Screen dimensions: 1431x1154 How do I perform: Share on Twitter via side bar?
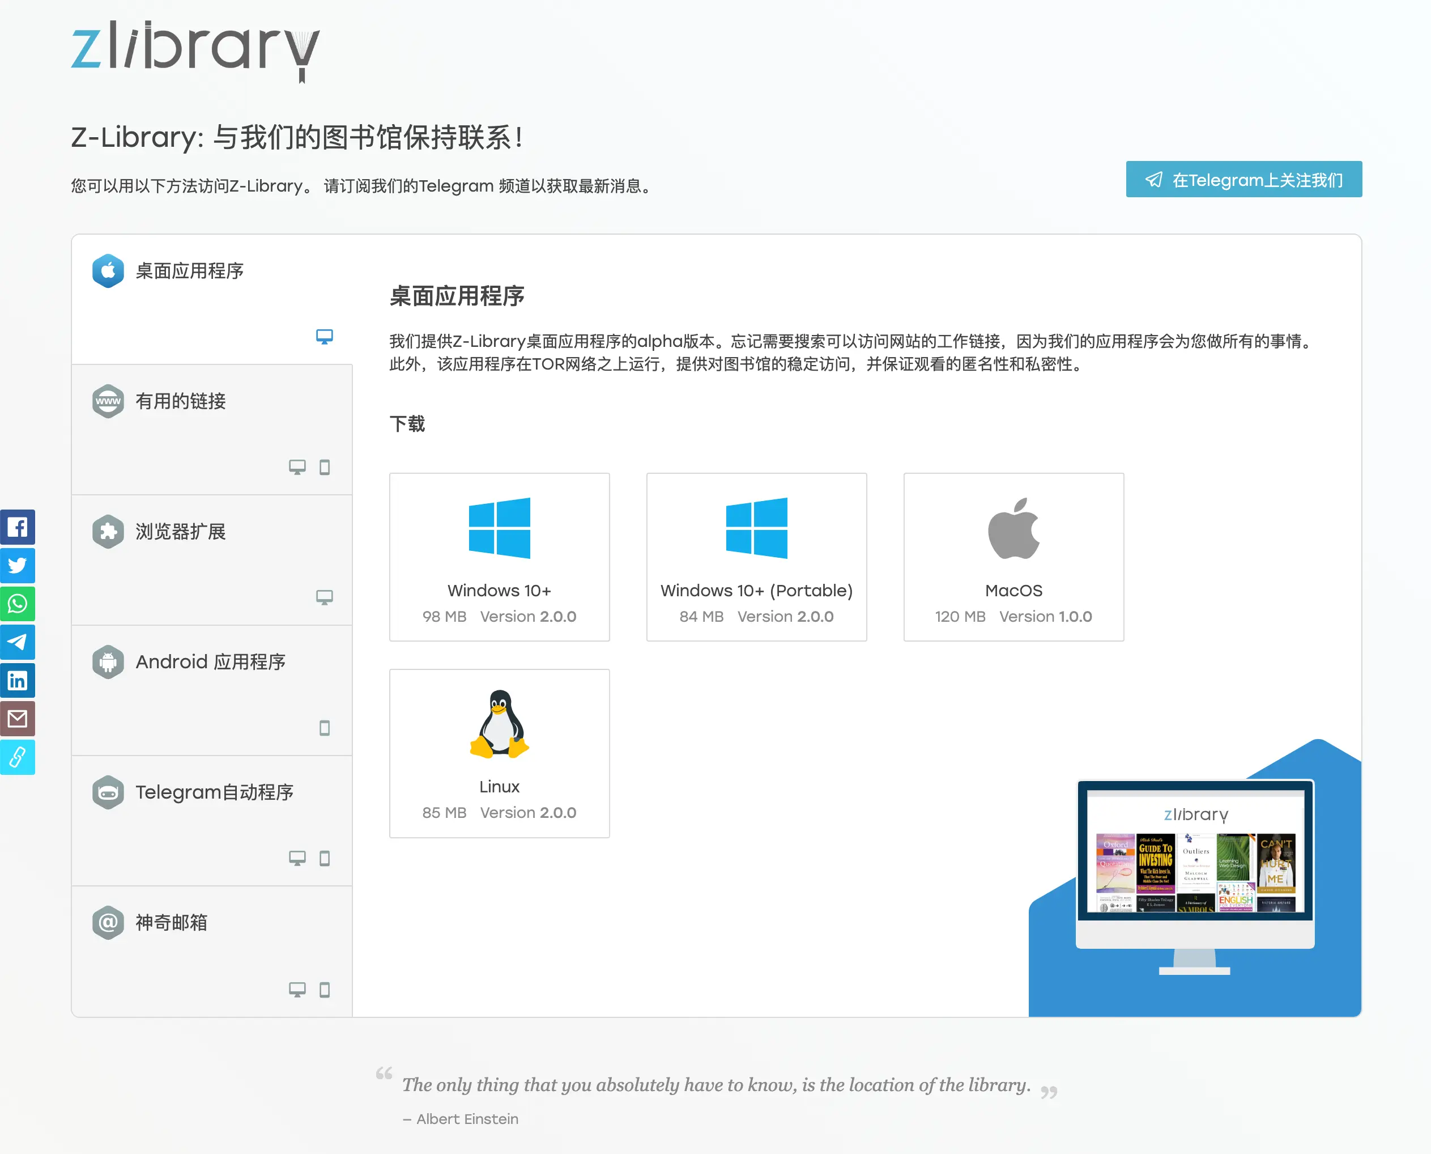click(17, 565)
